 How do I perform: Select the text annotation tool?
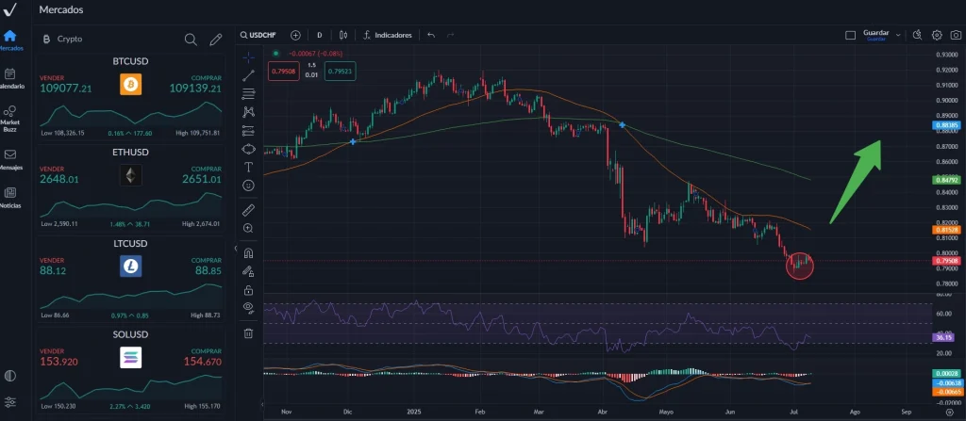click(x=248, y=167)
